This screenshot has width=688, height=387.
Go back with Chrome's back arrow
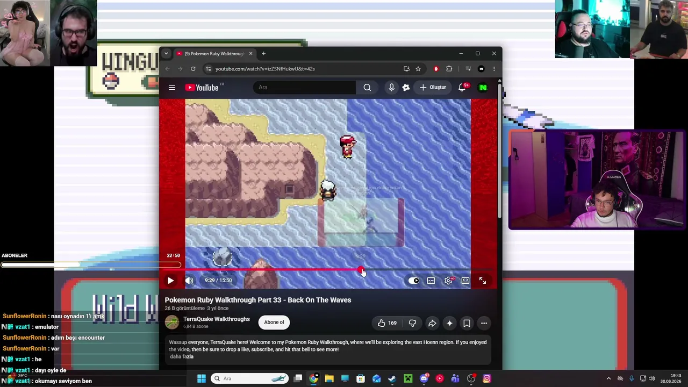pyautogui.click(x=167, y=69)
